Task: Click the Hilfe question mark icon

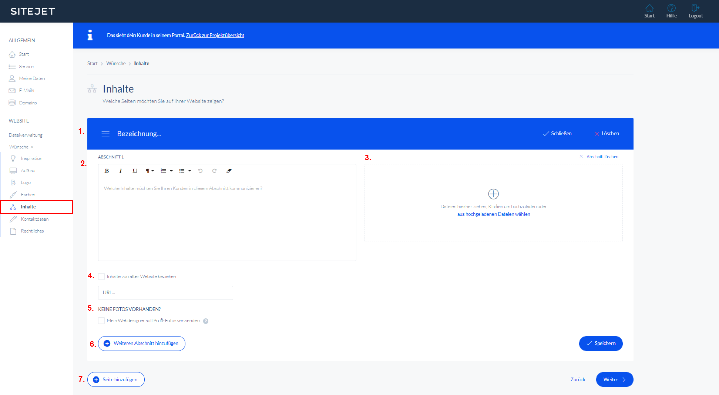Action: 671,8
